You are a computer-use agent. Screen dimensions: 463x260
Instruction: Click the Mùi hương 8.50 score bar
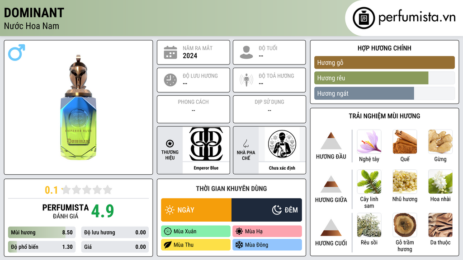pyautogui.click(x=42, y=232)
